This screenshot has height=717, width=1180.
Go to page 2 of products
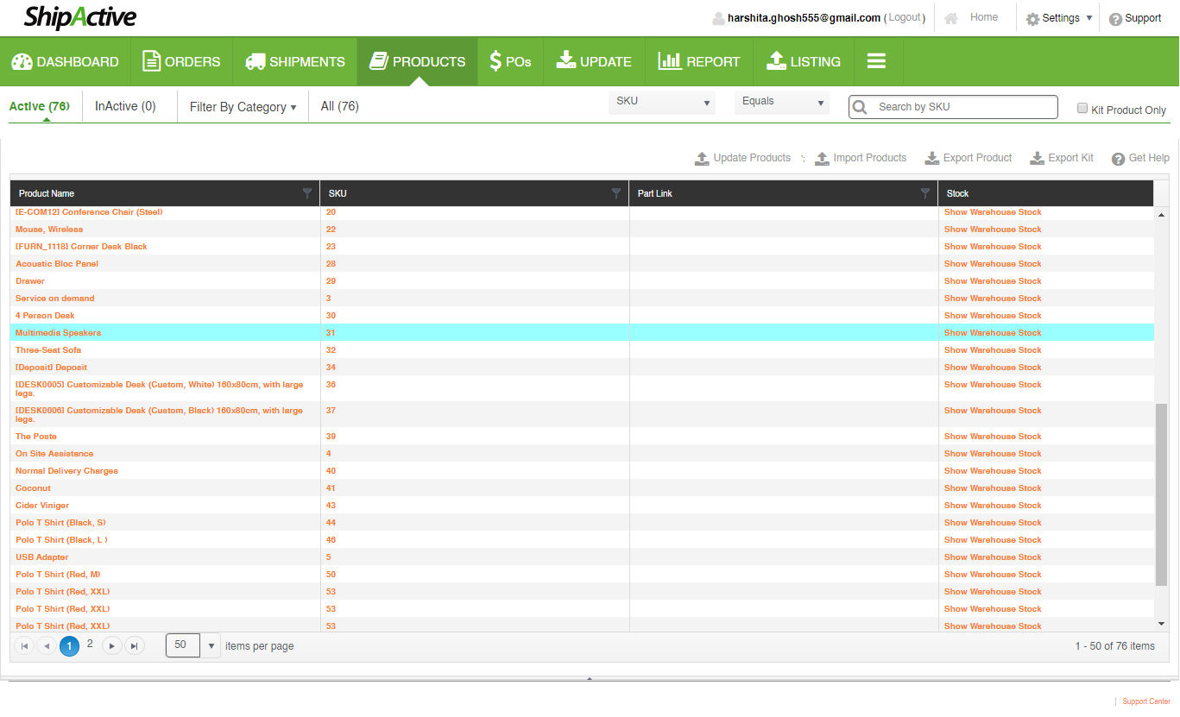[90, 644]
